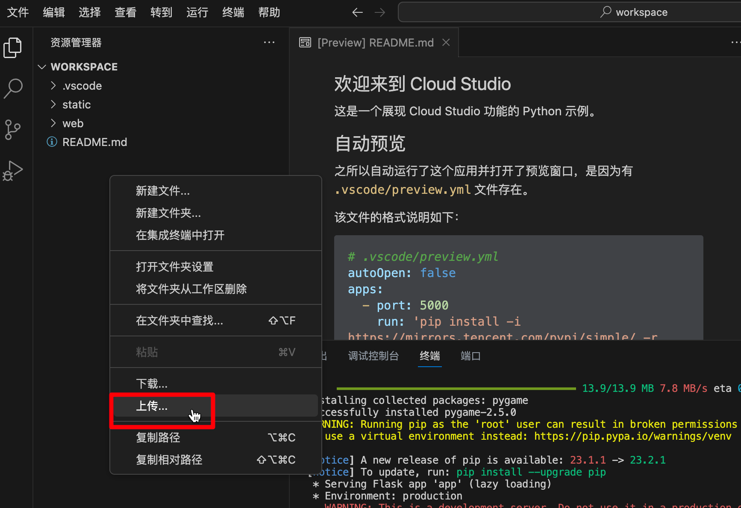Open the 文件 menu
The width and height of the screenshot is (741, 508).
point(18,12)
